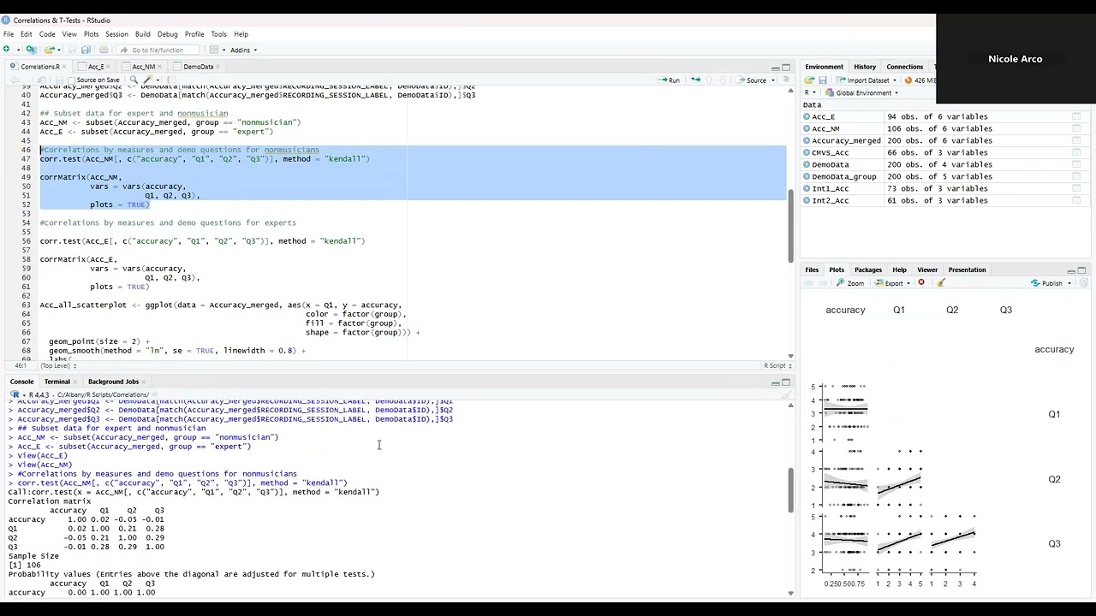Screen dimensions: 1096x616
Task: Open the Source button dropdown arrow
Action: click(x=773, y=80)
